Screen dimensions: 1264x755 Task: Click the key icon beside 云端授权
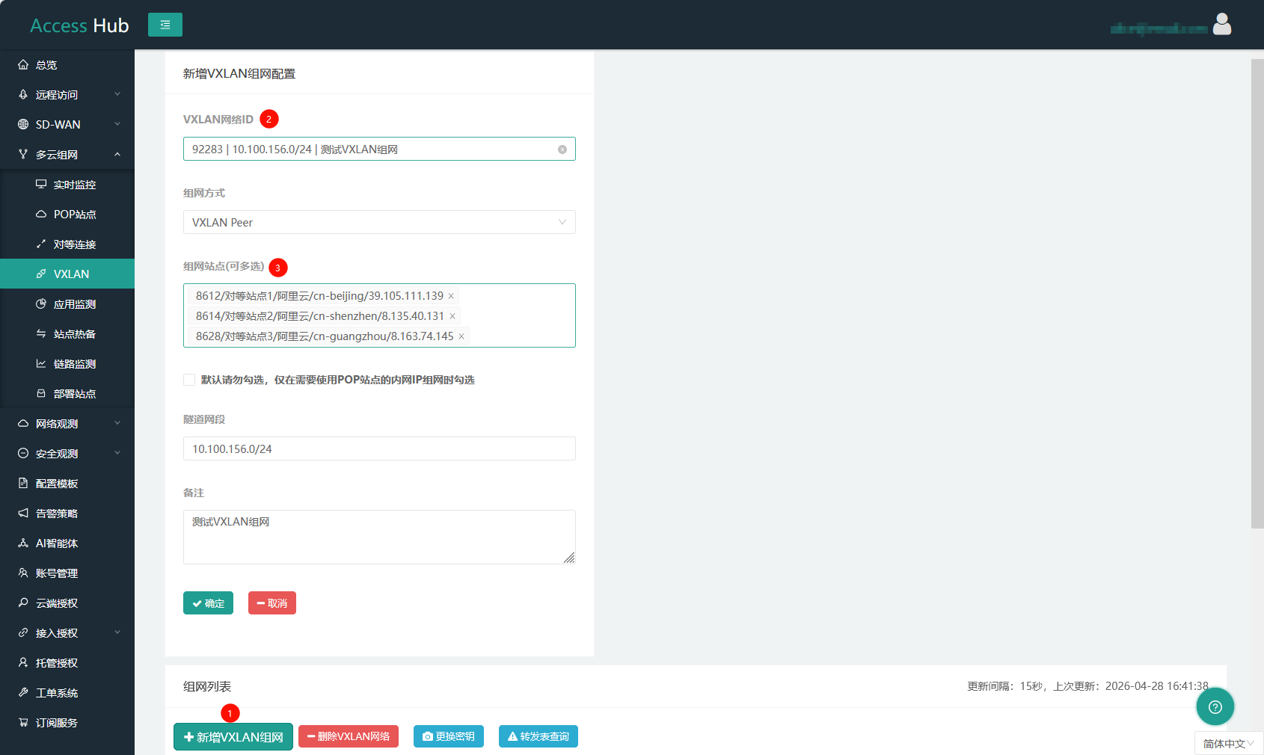(23, 603)
